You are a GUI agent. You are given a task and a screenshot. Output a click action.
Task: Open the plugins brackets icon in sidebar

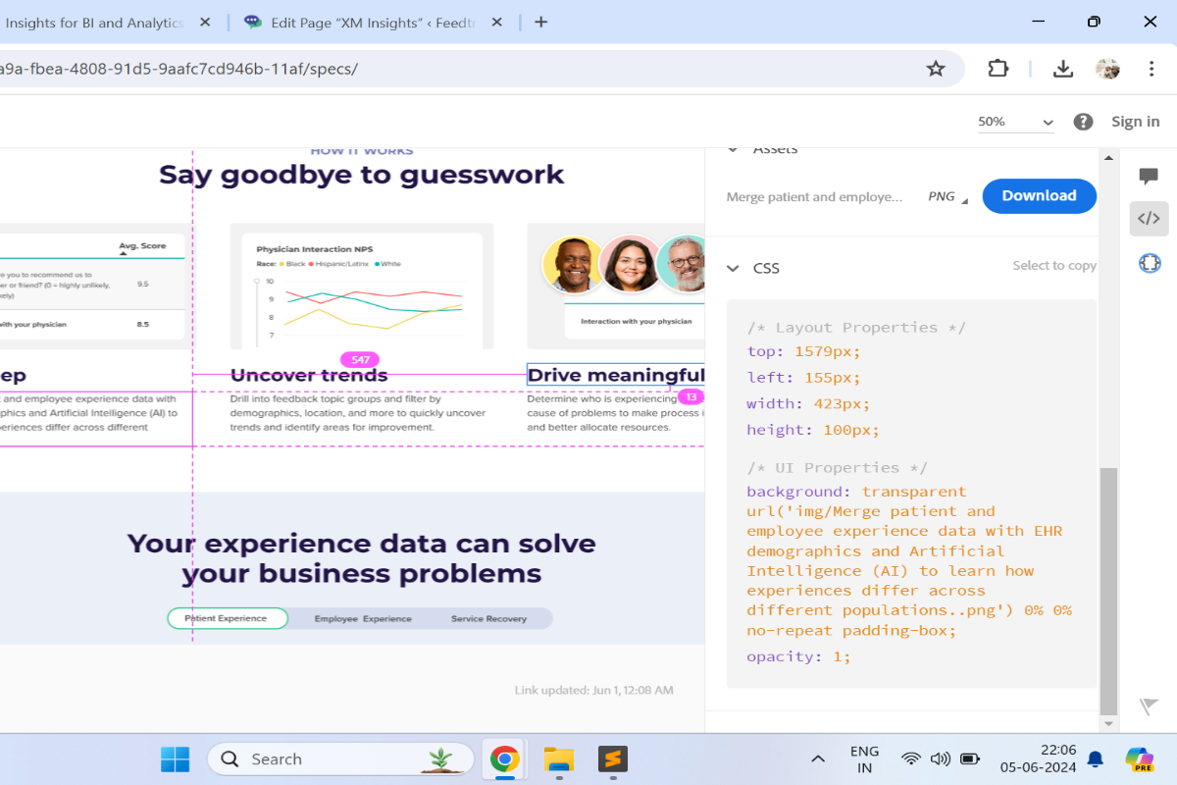[1149, 263]
